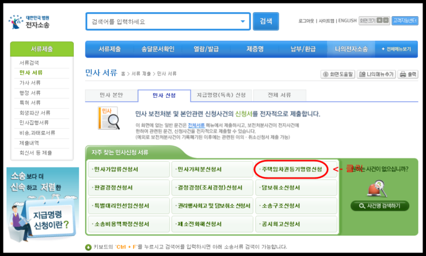Click the siren and magnifier case icon

tap(378, 188)
